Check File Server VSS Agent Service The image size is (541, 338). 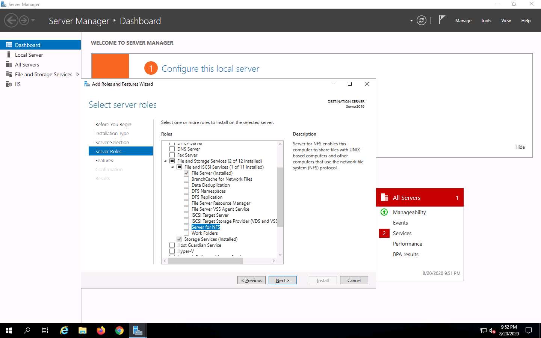click(186, 209)
